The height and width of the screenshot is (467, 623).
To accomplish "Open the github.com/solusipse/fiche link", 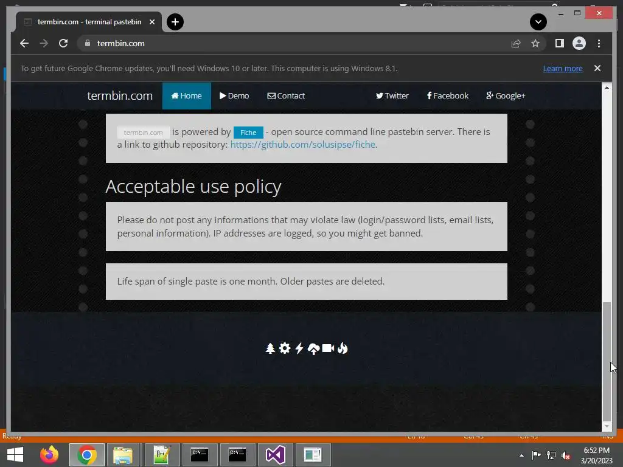I will click(x=303, y=145).
